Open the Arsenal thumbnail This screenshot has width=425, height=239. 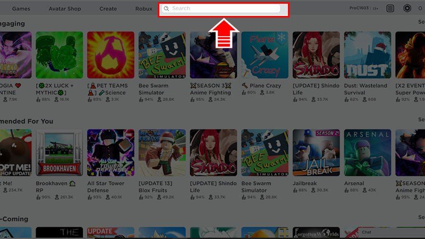point(368,153)
